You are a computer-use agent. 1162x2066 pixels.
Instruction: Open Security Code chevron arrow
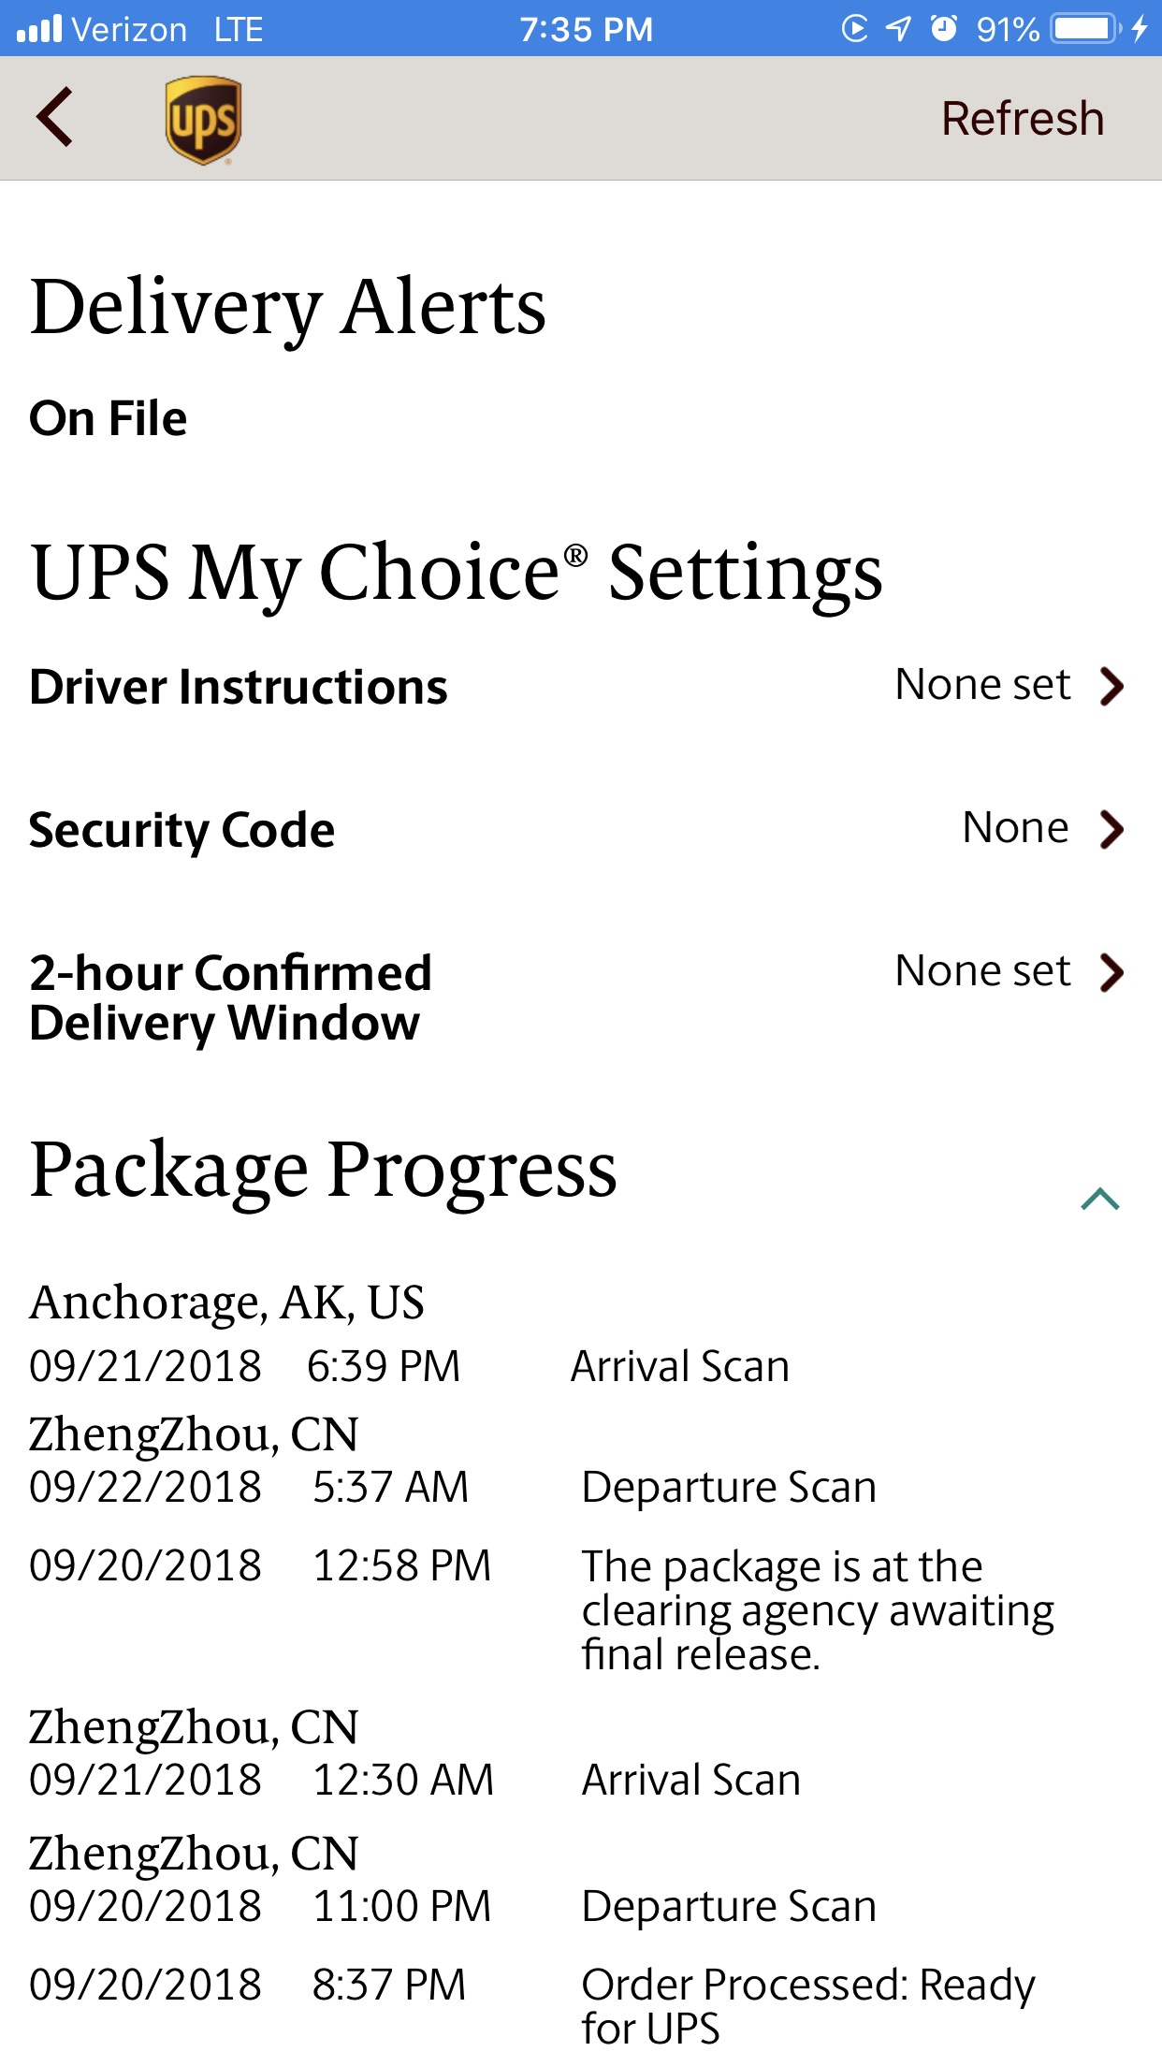tap(1111, 829)
